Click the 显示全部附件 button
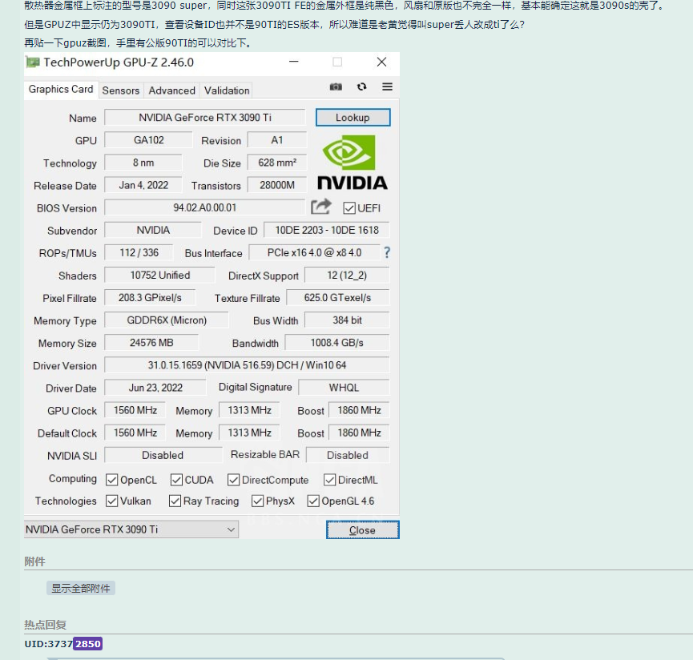The height and width of the screenshot is (660, 693). coord(81,588)
